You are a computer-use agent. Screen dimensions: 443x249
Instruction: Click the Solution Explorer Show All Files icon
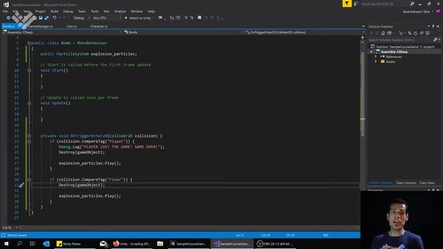tap(428, 33)
